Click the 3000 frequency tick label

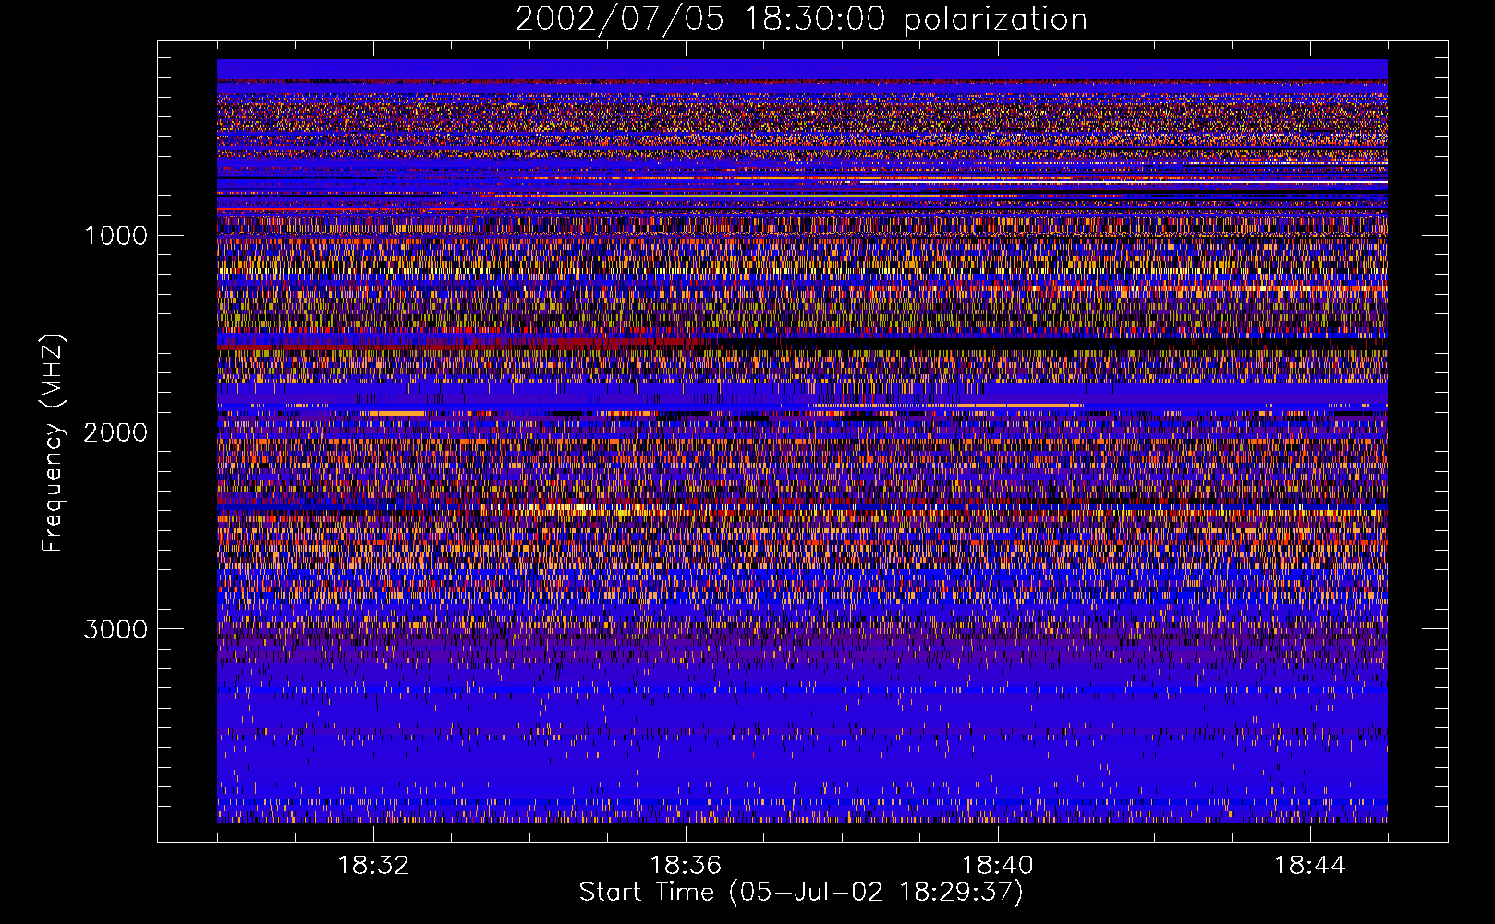tap(115, 629)
